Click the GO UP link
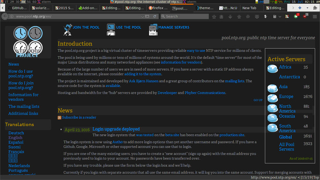Screen dimensions: 320x180 coord(258,100)
